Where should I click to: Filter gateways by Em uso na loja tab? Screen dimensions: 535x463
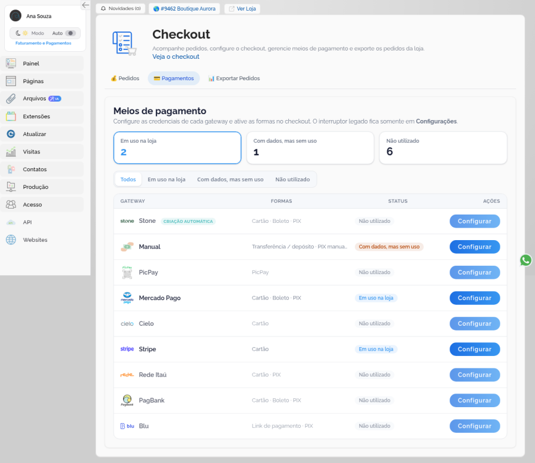tap(166, 179)
